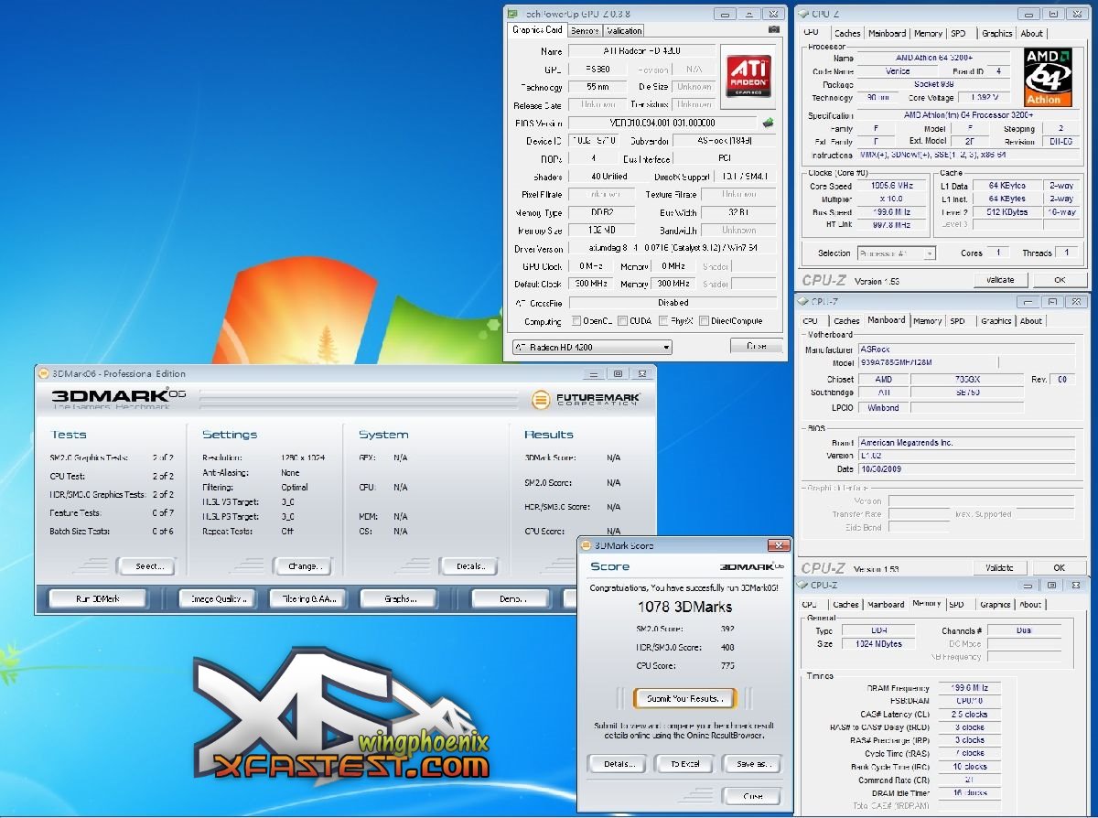Enable the OpenCL checkbox in GPU-Z

click(x=576, y=321)
